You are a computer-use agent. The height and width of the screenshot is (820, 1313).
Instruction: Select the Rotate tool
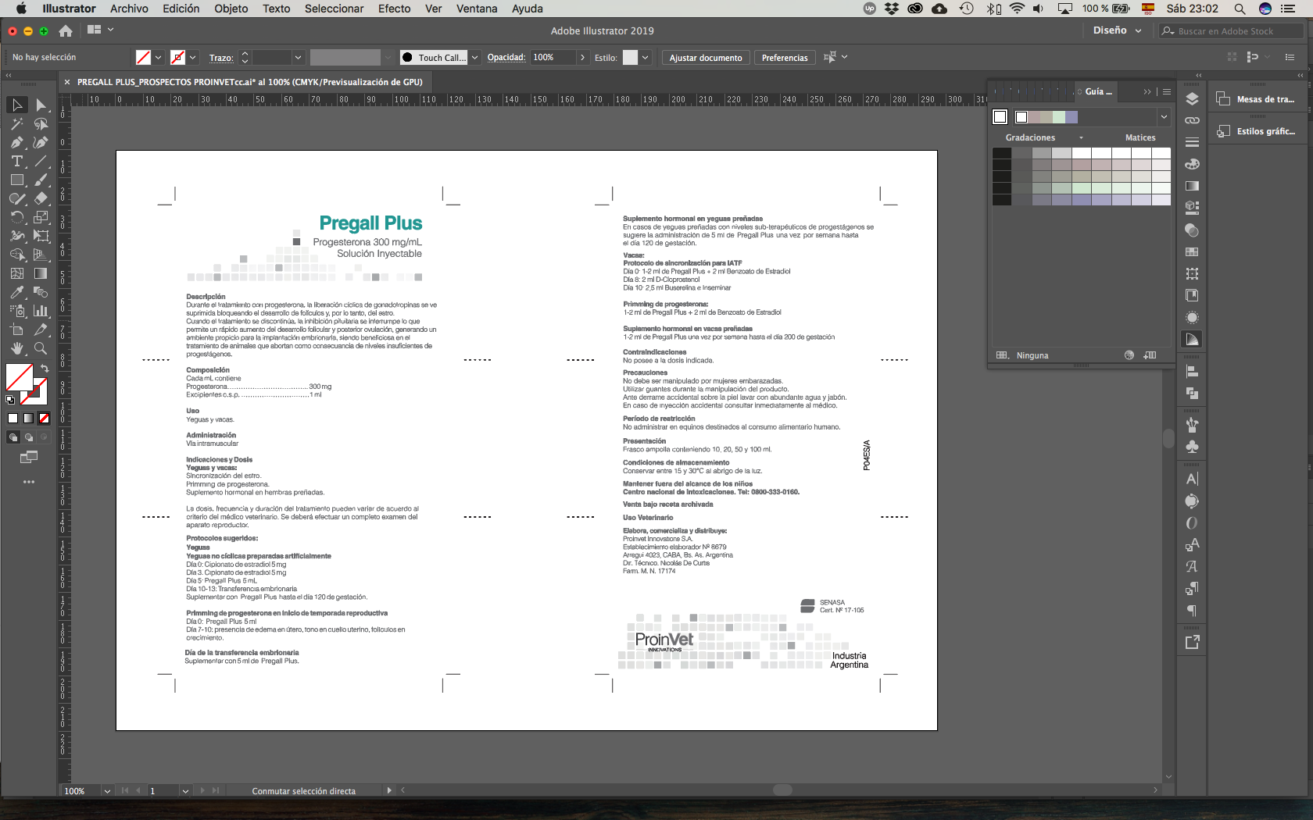pos(17,217)
